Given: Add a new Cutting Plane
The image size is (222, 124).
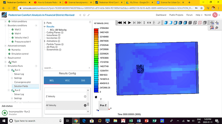Looking at the screenshot, I should (x=62, y=32).
